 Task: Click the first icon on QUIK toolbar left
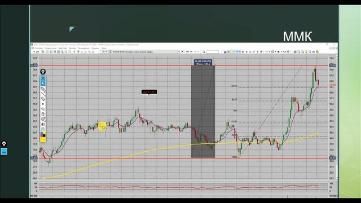pos(34,52)
